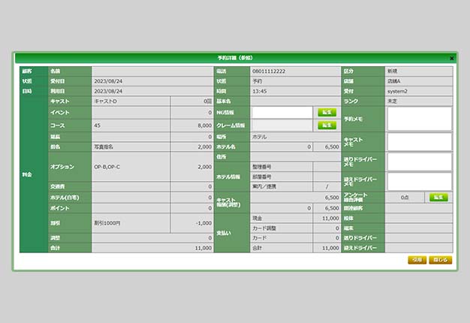This screenshot has width=470, height=323.
Task: Select the phone number 08011112222 field
Action: [295, 71]
